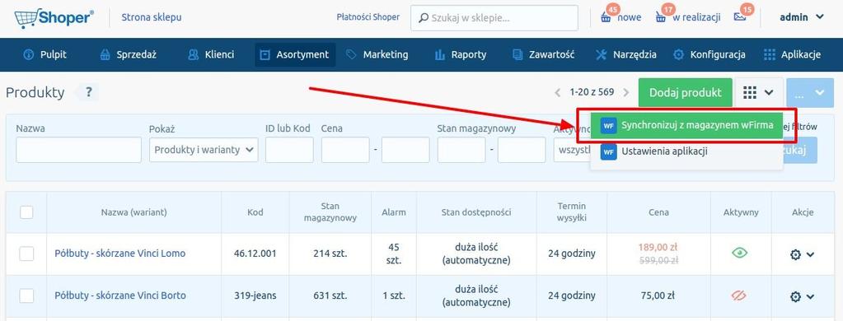The width and height of the screenshot is (843, 321).
Task: Open messages envelope icon with badge
Action: [x=740, y=17]
